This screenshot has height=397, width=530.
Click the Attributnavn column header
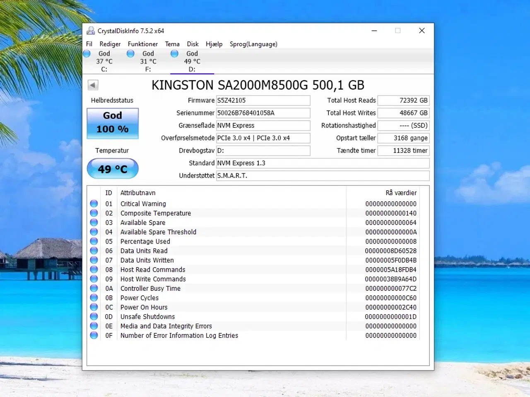(138, 193)
